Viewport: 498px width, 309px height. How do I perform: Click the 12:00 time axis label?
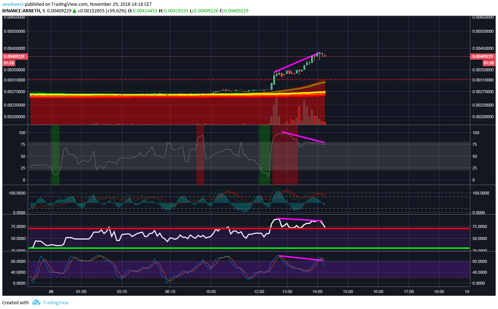(259, 292)
